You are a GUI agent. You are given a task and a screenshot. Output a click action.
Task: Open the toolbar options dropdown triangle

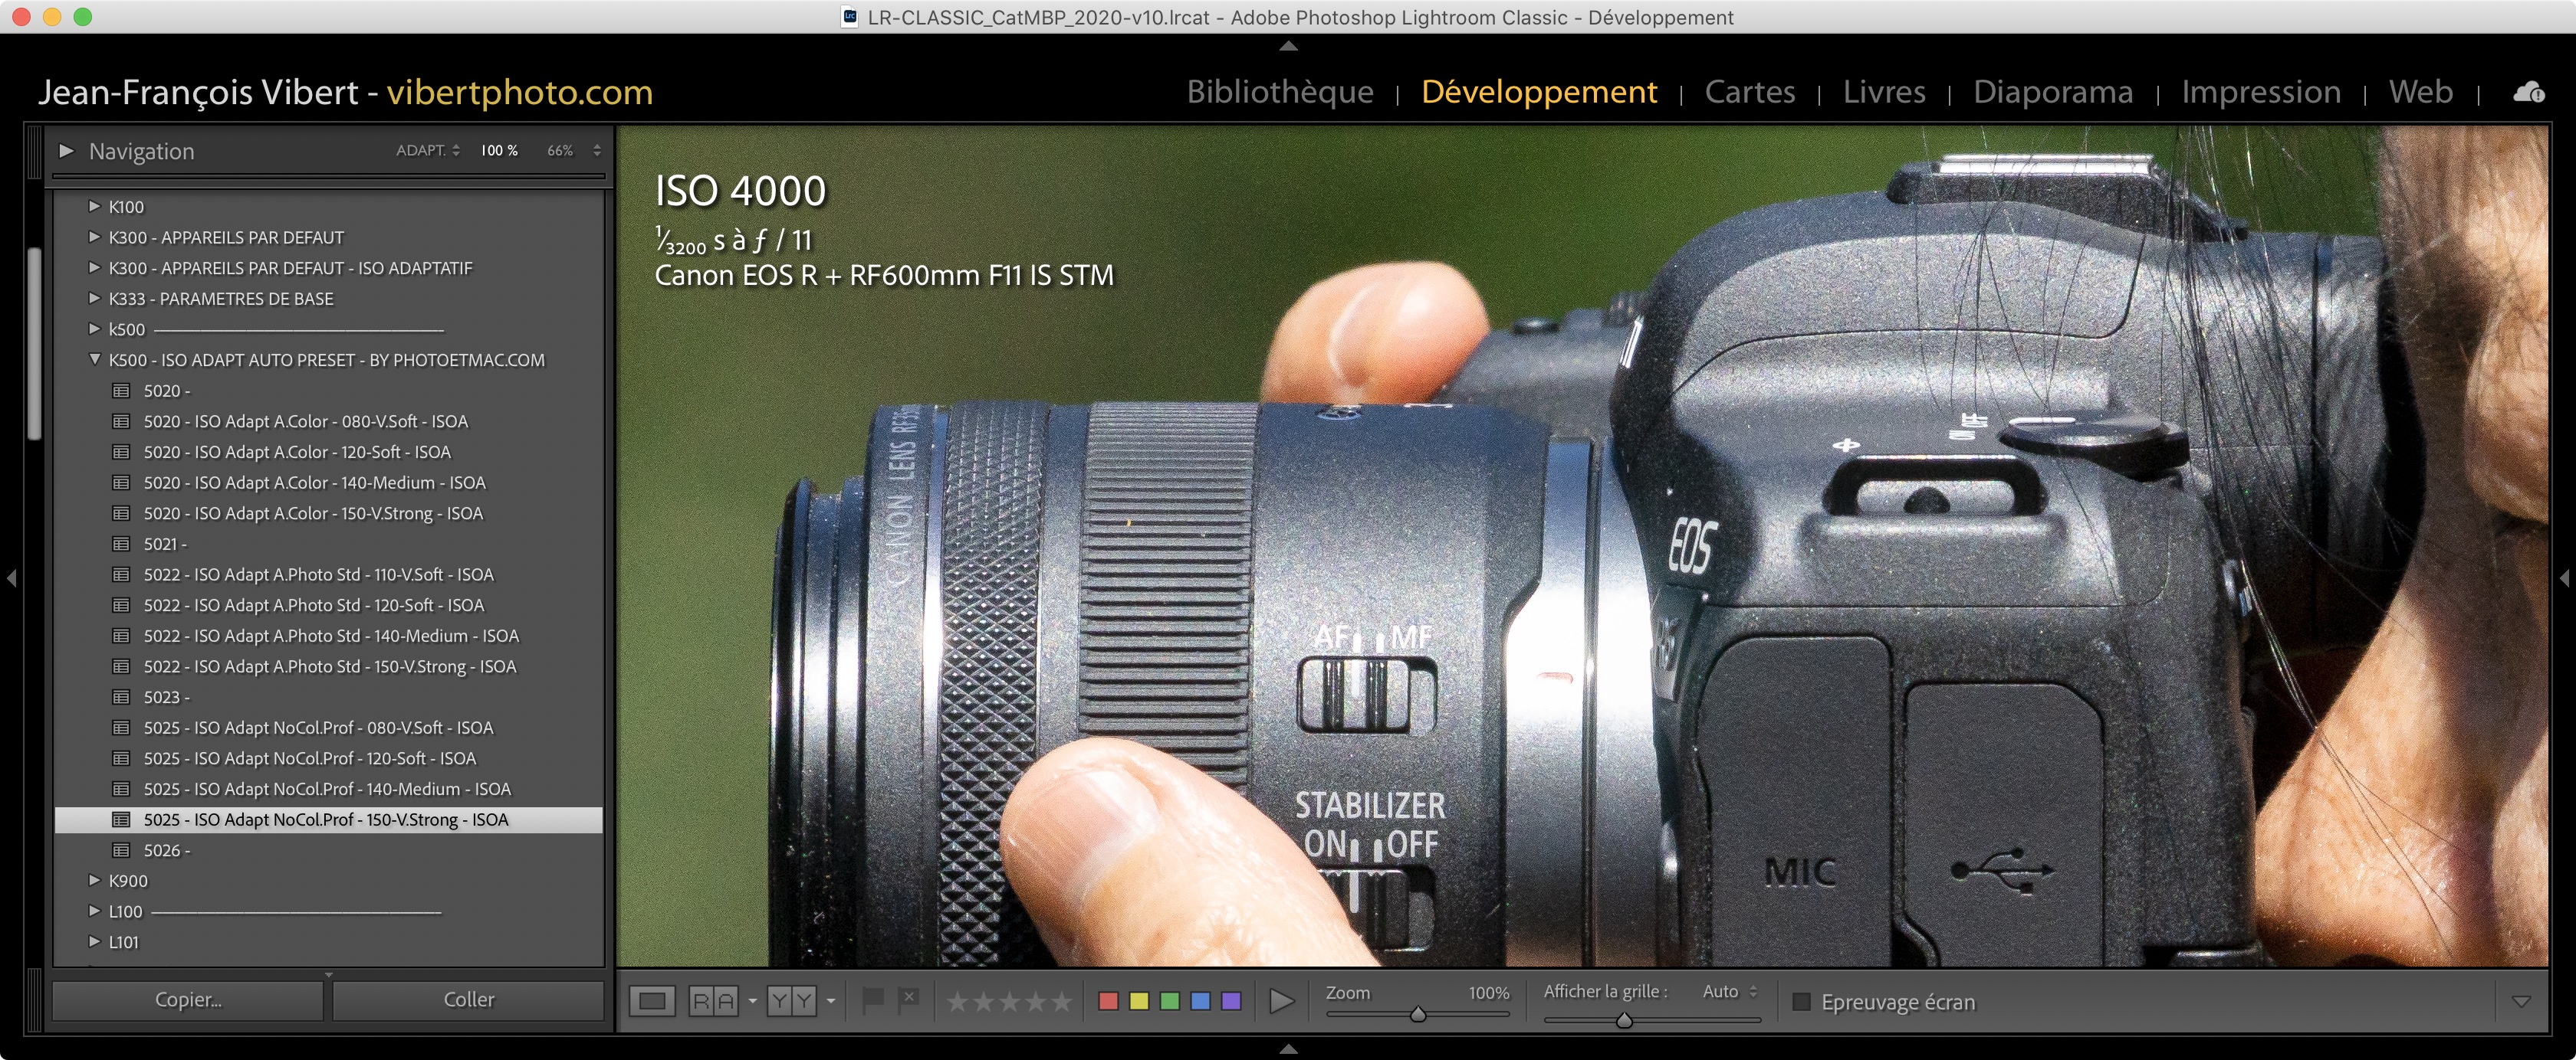(2521, 1000)
